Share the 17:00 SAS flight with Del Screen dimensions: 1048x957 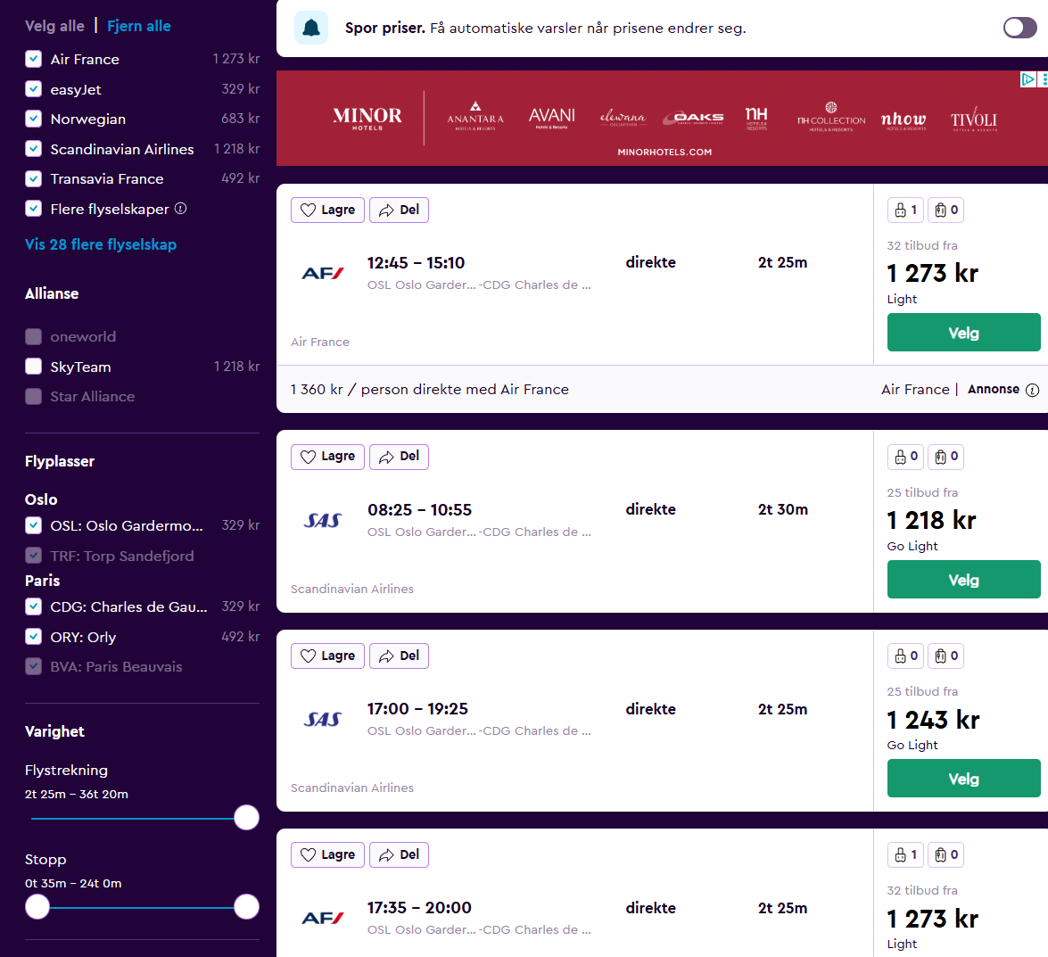(x=399, y=656)
